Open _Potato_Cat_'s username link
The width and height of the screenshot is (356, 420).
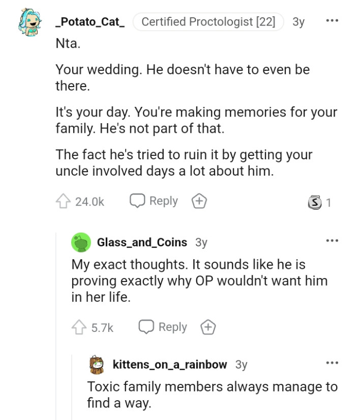[x=90, y=22]
